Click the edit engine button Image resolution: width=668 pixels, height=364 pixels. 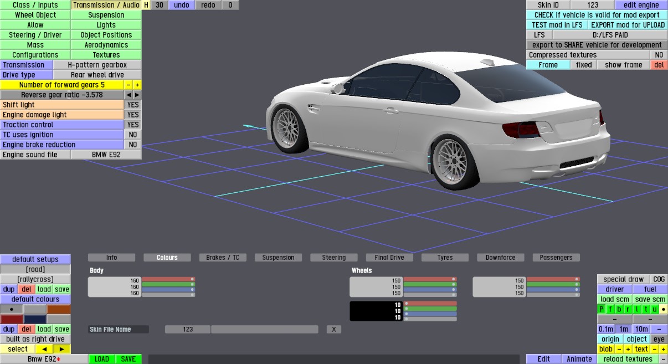click(641, 5)
